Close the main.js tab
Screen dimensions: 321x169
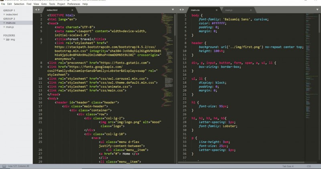(x=251, y=10)
